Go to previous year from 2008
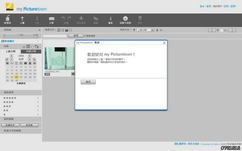This screenshot has width=242, height=151. [x=11, y=55]
